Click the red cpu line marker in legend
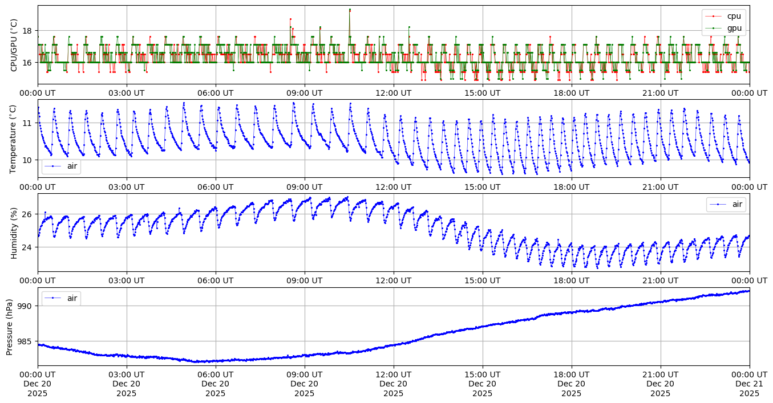This screenshot has width=773, height=403. coord(713,16)
